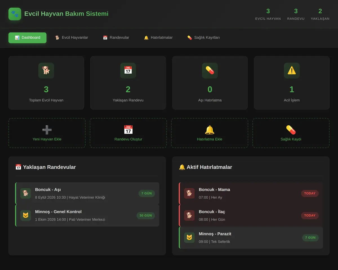Click the plus icon for Yeni Hayvan Ekle
This screenshot has width=338, height=270.
pyautogui.click(x=47, y=130)
